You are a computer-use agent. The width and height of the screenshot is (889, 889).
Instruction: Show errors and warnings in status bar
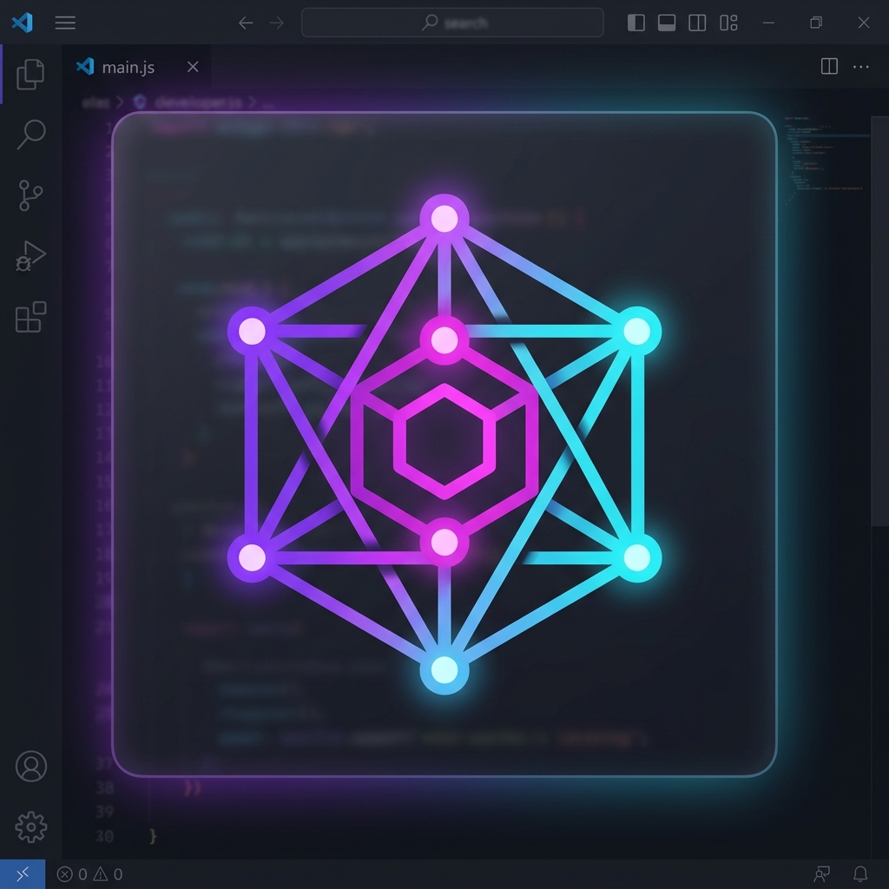[89, 874]
